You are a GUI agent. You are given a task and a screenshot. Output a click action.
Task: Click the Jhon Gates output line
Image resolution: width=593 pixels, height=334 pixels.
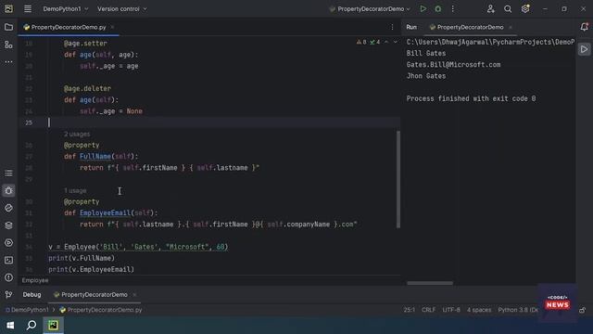(426, 76)
